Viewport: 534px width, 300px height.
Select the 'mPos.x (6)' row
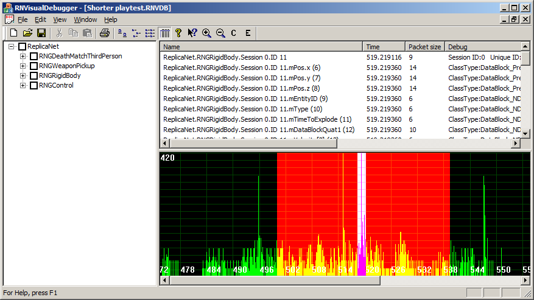click(340, 68)
